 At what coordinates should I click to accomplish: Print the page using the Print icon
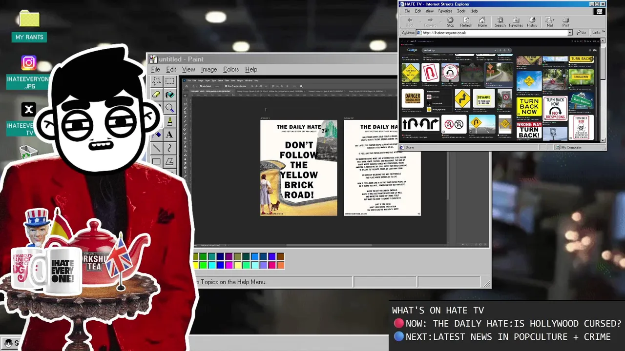coord(565,22)
